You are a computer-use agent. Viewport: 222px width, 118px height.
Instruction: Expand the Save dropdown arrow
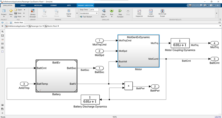(24, 13)
